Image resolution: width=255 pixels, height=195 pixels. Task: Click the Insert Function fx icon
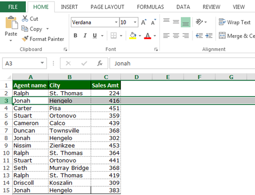click(x=100, y=63)
